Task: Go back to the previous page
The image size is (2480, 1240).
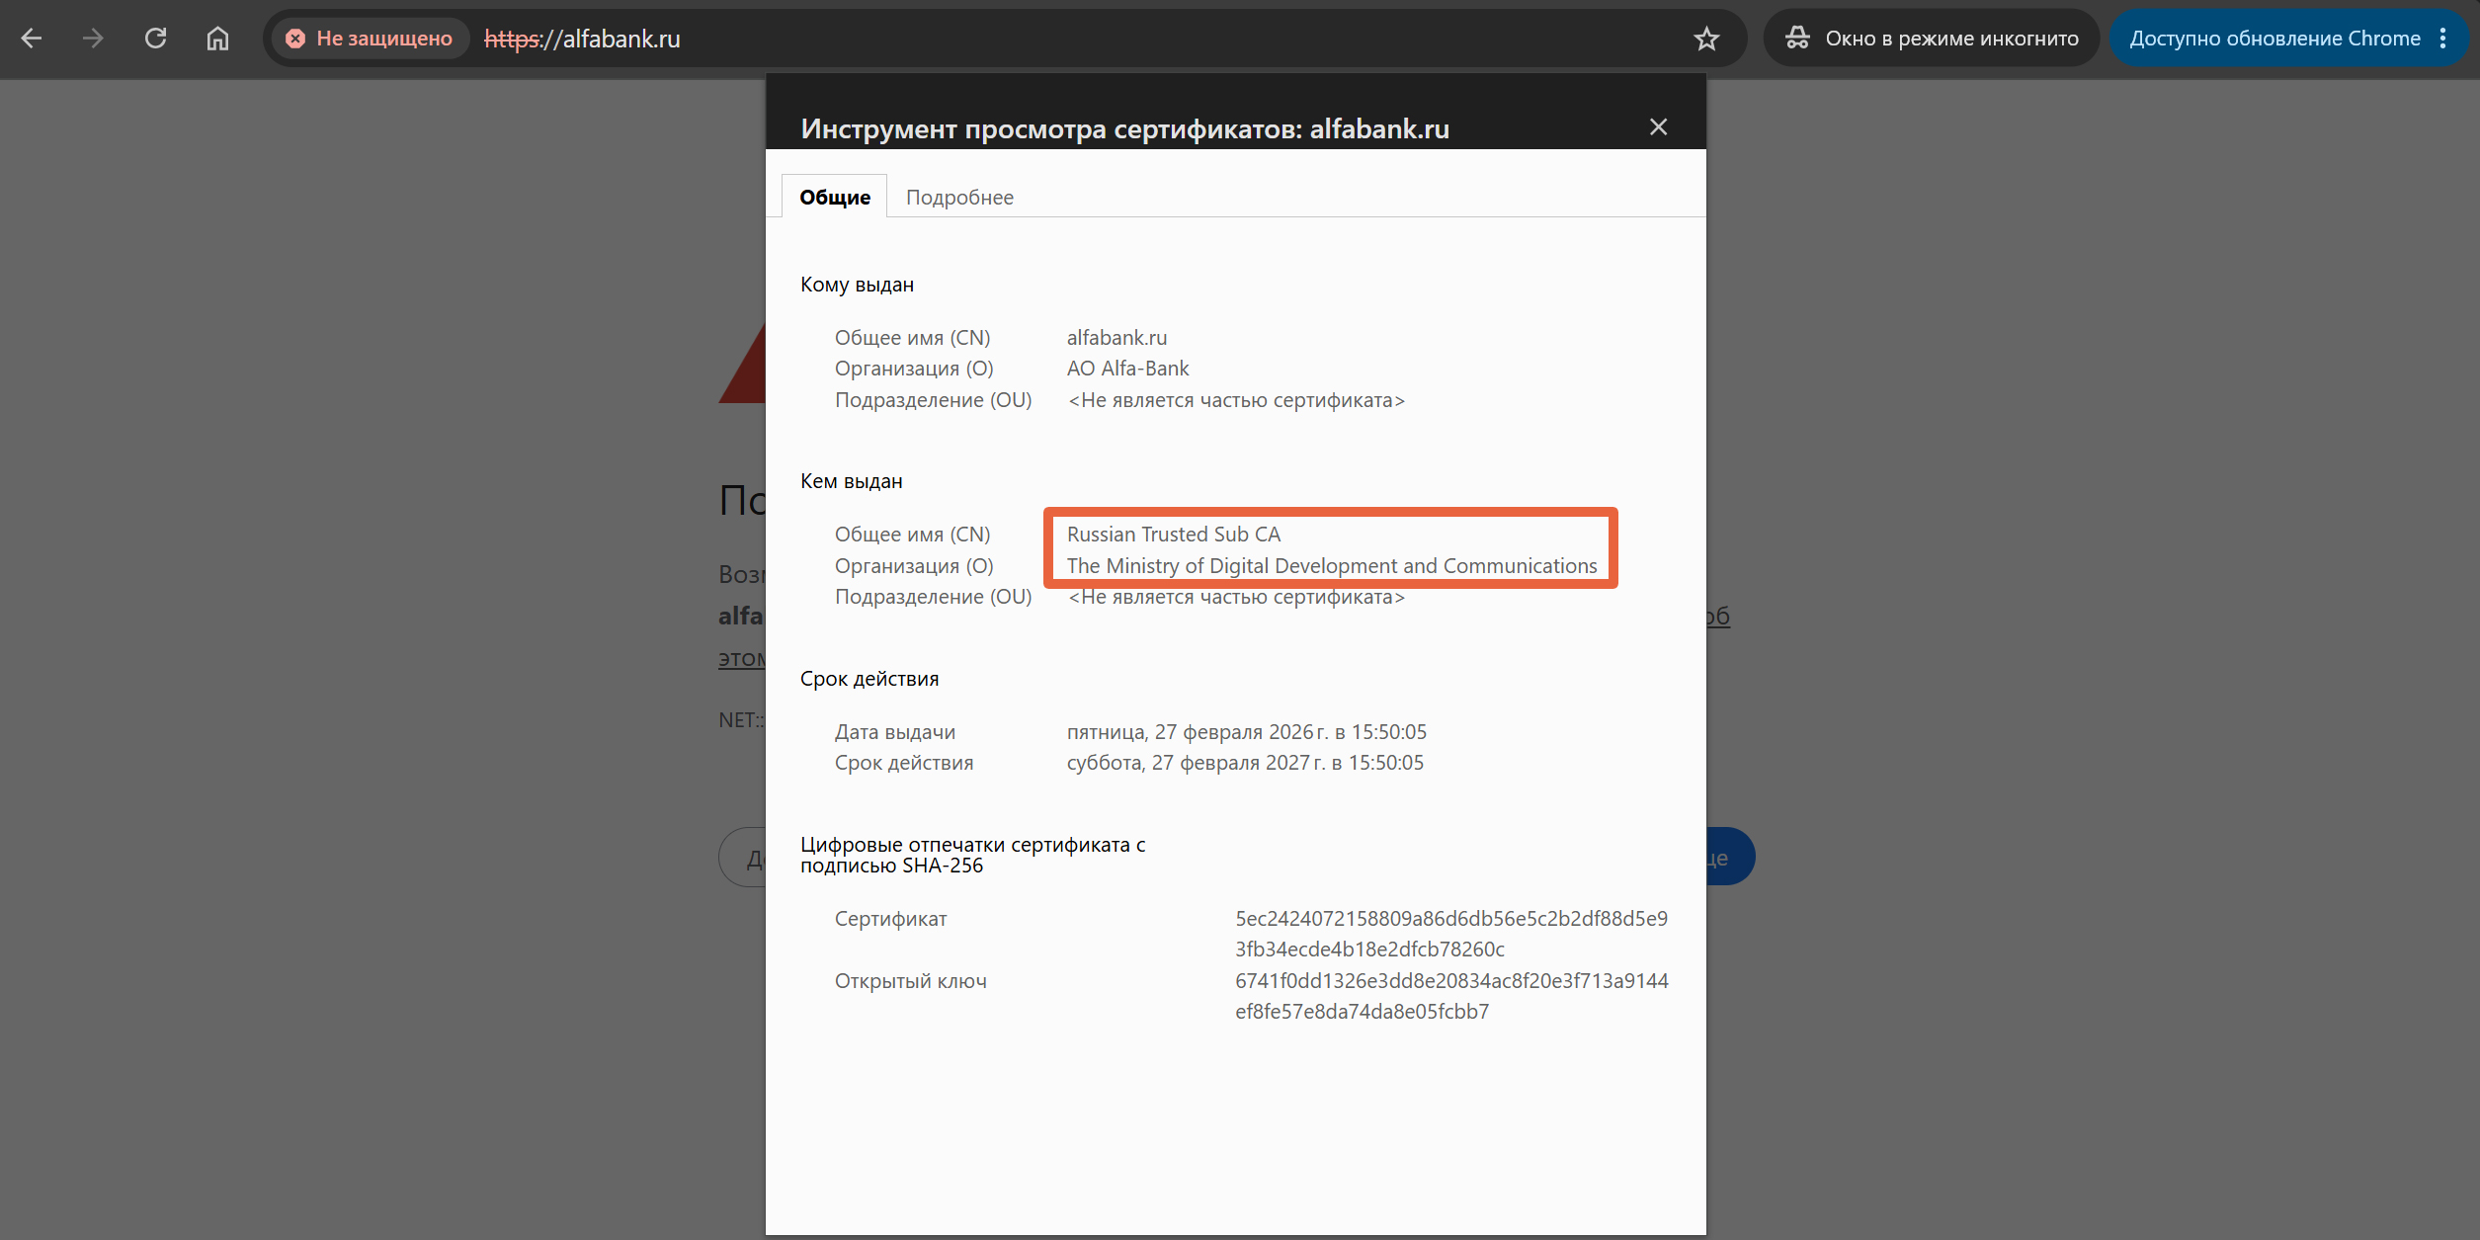Action: 32,39
